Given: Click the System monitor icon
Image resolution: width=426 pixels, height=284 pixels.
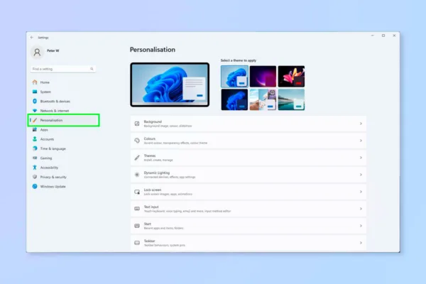Looking at the screenshot, I should click(x=35, y=92).
